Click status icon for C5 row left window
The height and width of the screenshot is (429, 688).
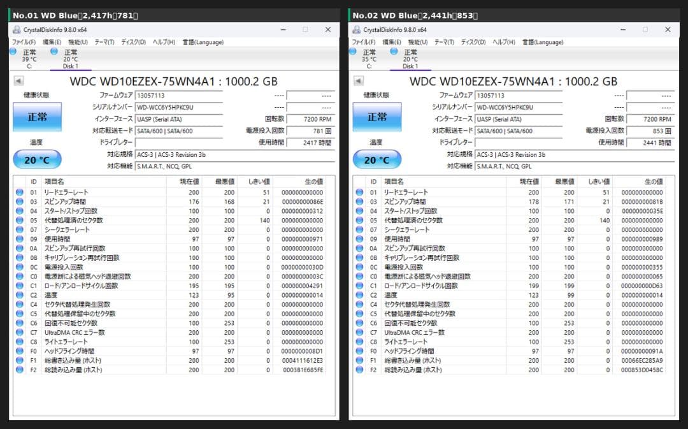click(x=20, y=314)
